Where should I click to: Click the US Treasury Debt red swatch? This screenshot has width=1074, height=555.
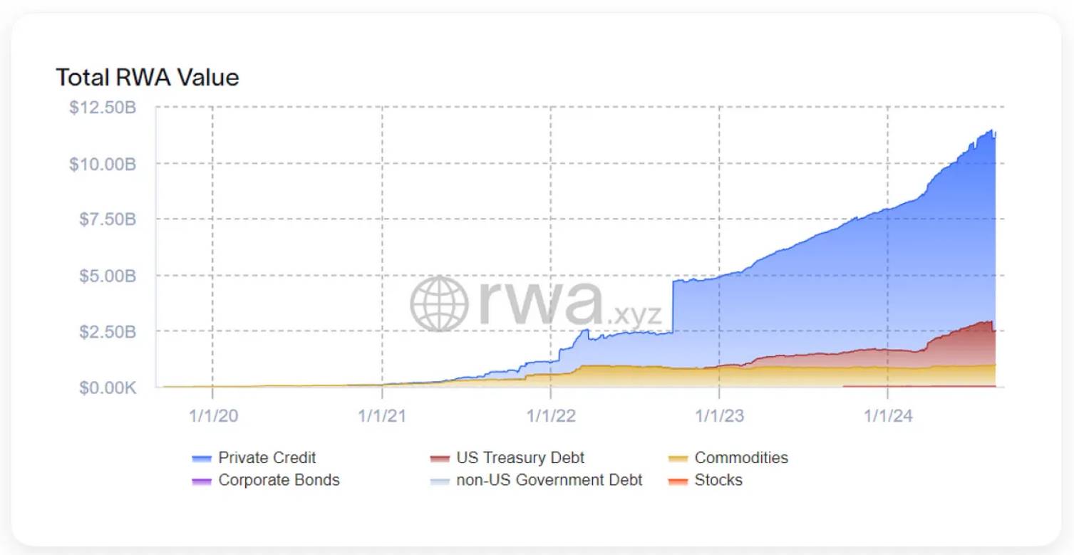(440, 459)
